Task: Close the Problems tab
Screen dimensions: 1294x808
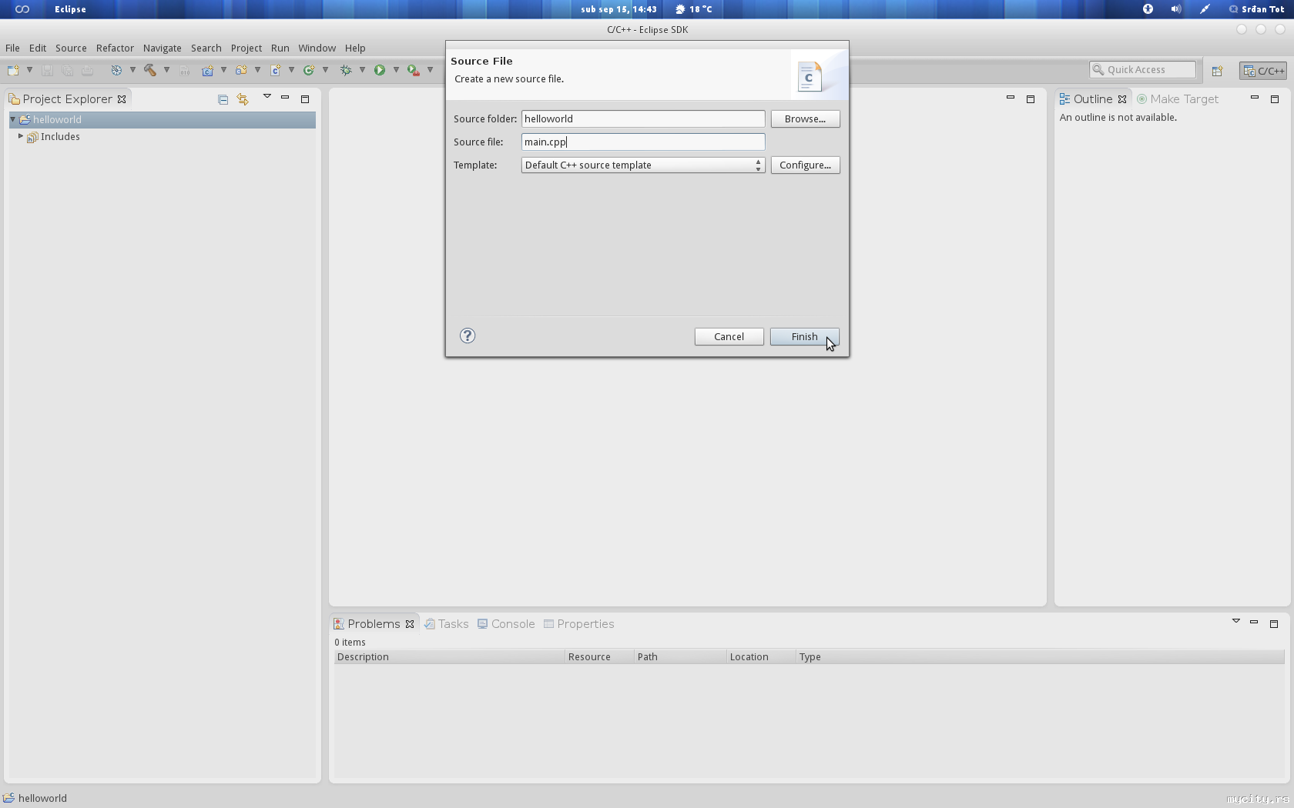Action: pos(410,624)
